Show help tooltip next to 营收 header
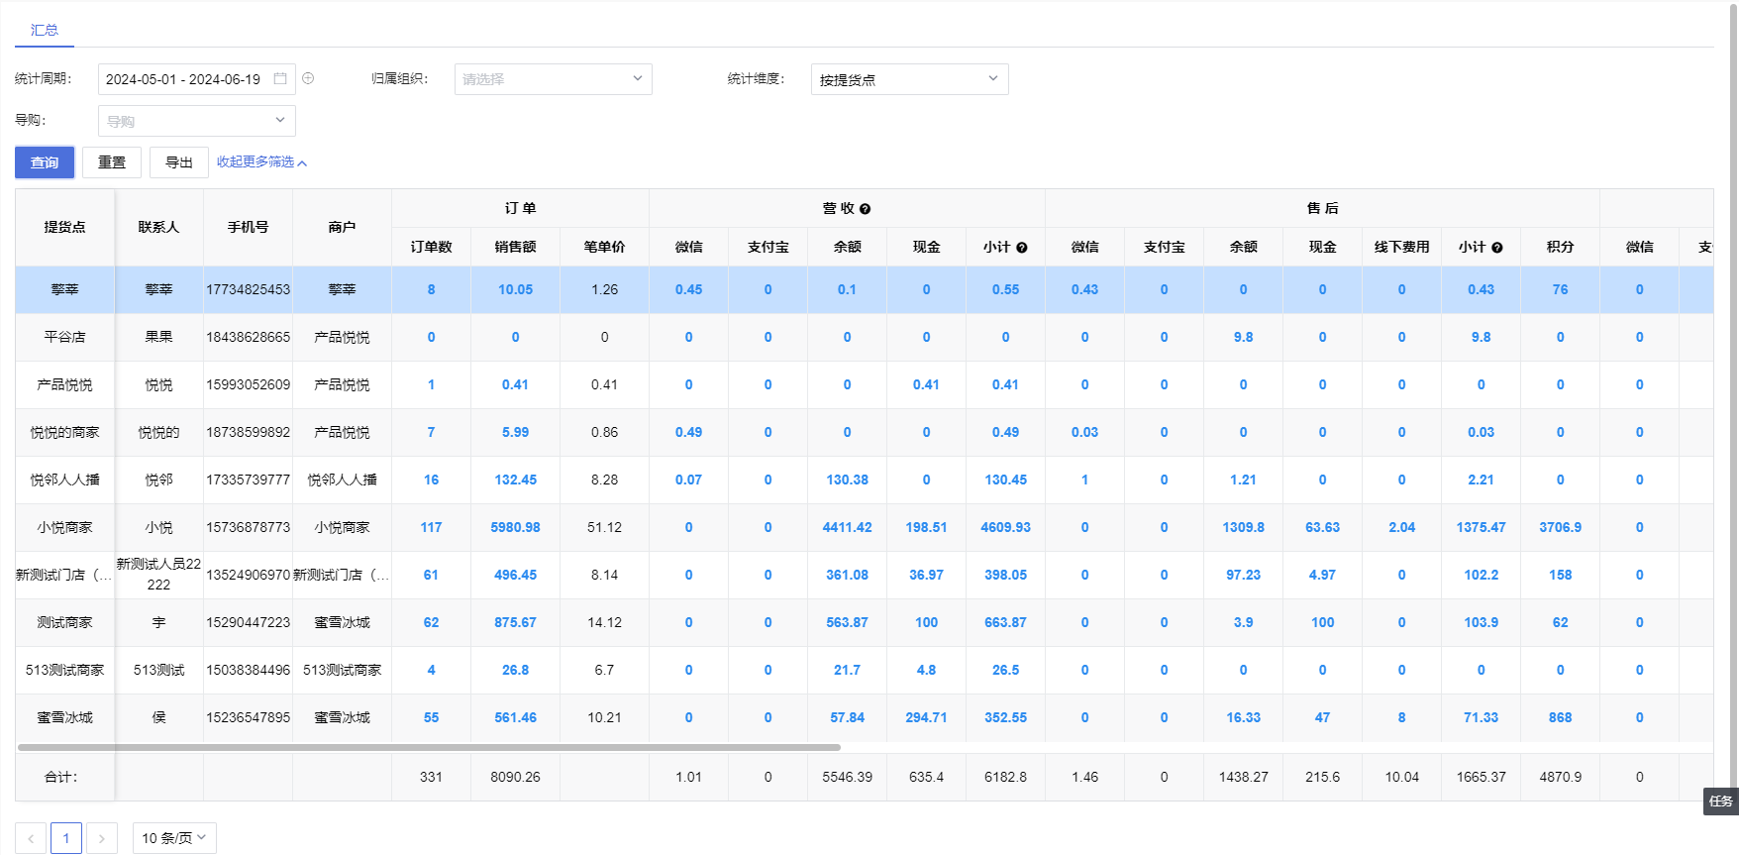 tap(865, 209)
